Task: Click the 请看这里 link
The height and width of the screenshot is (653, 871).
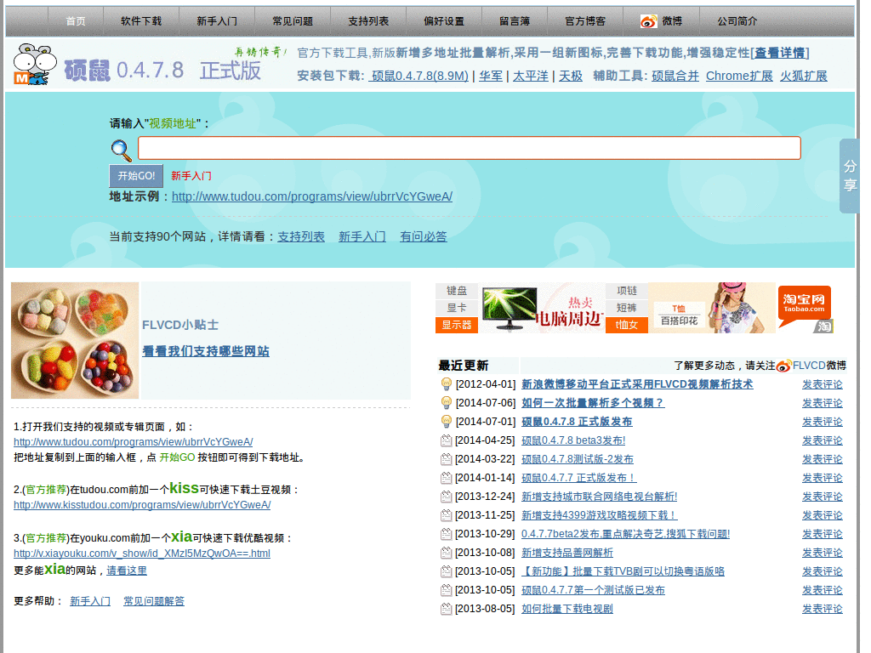Action: 127,571
